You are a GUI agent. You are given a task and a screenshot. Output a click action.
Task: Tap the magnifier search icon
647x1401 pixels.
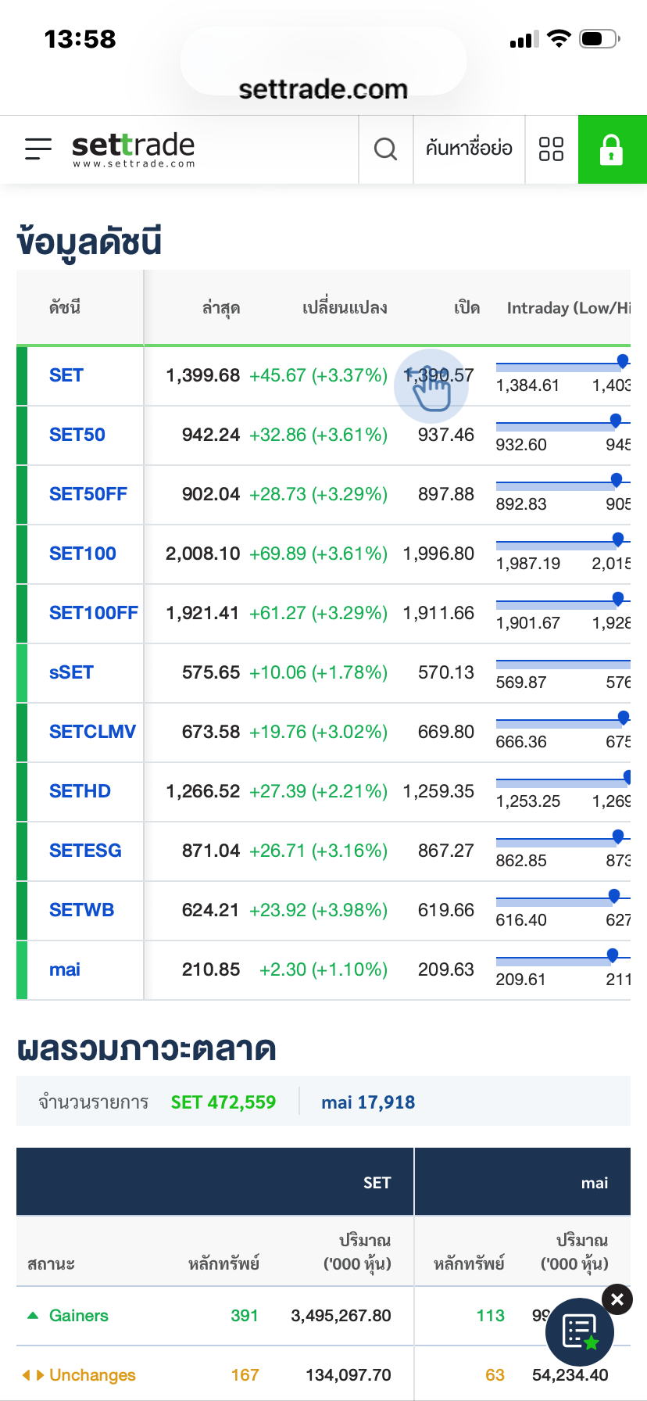pyautogui.click(x=385, y=149)
